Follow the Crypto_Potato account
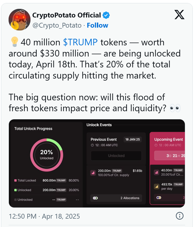Image resolution: width=194 pixels, height=227 pixels. pos(98,25)
